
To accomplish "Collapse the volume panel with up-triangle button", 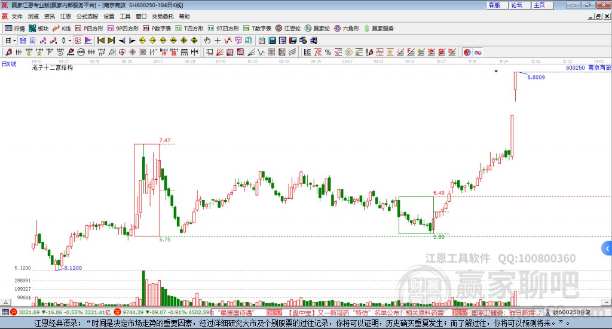I will (x=5, y=302).
